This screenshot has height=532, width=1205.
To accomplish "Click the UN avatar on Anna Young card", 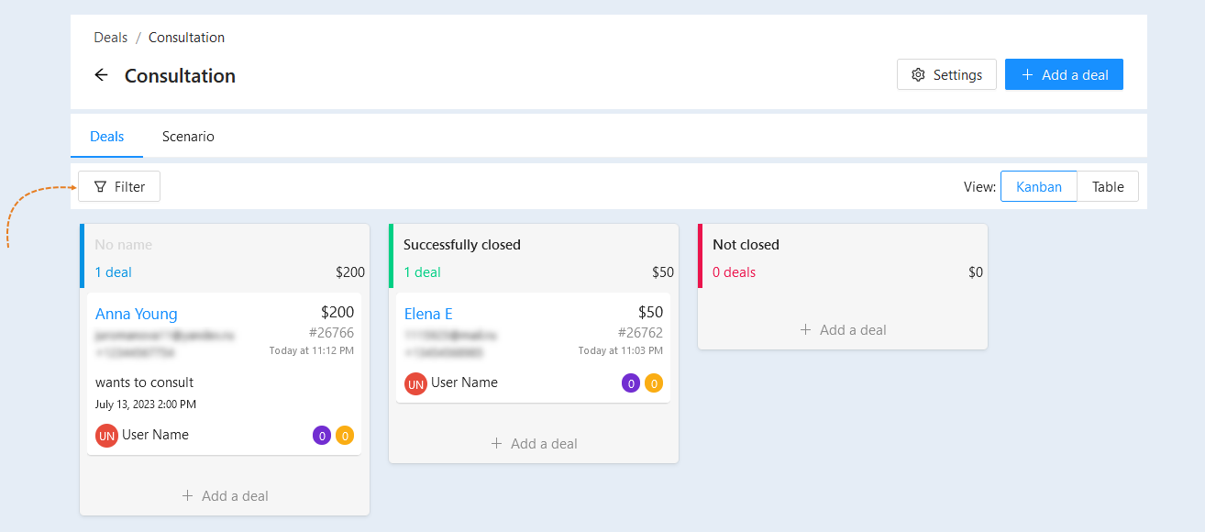I will (x=106, y=436).
